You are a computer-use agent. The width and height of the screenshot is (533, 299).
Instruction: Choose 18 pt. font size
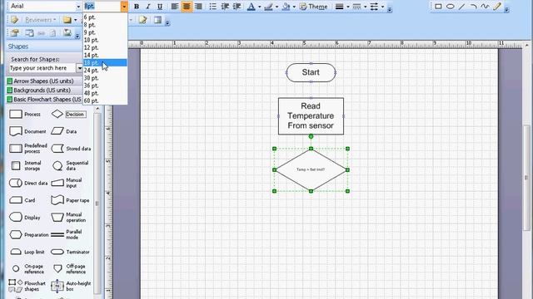pyautogui.click(x=105, y=63)
